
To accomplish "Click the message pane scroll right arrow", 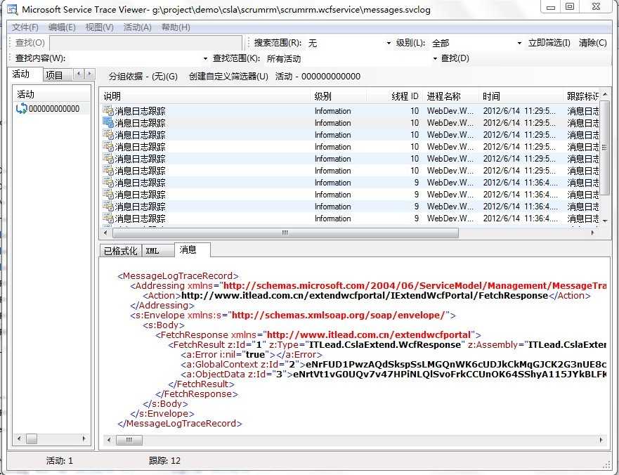I will [601, 439].
